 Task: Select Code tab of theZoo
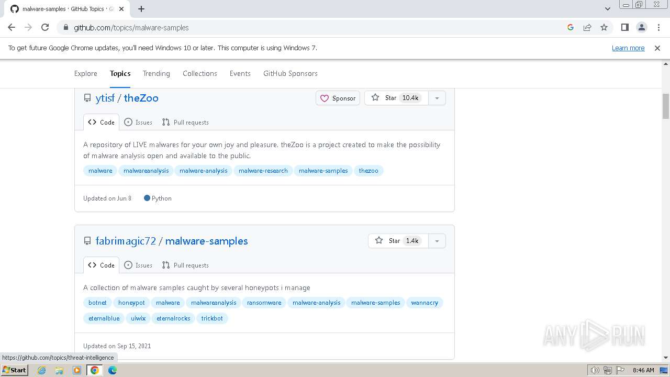pyautogui.click(x=101, y=122)
